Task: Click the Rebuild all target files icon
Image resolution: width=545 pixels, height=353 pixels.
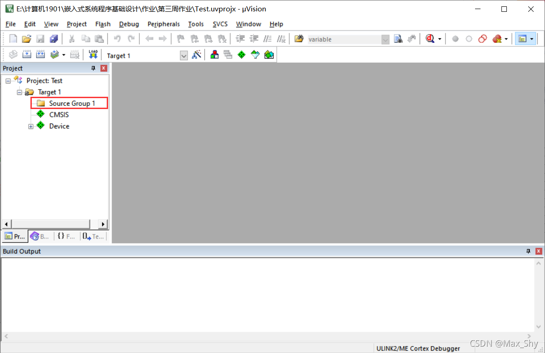Action: click(x=40, y=55)
